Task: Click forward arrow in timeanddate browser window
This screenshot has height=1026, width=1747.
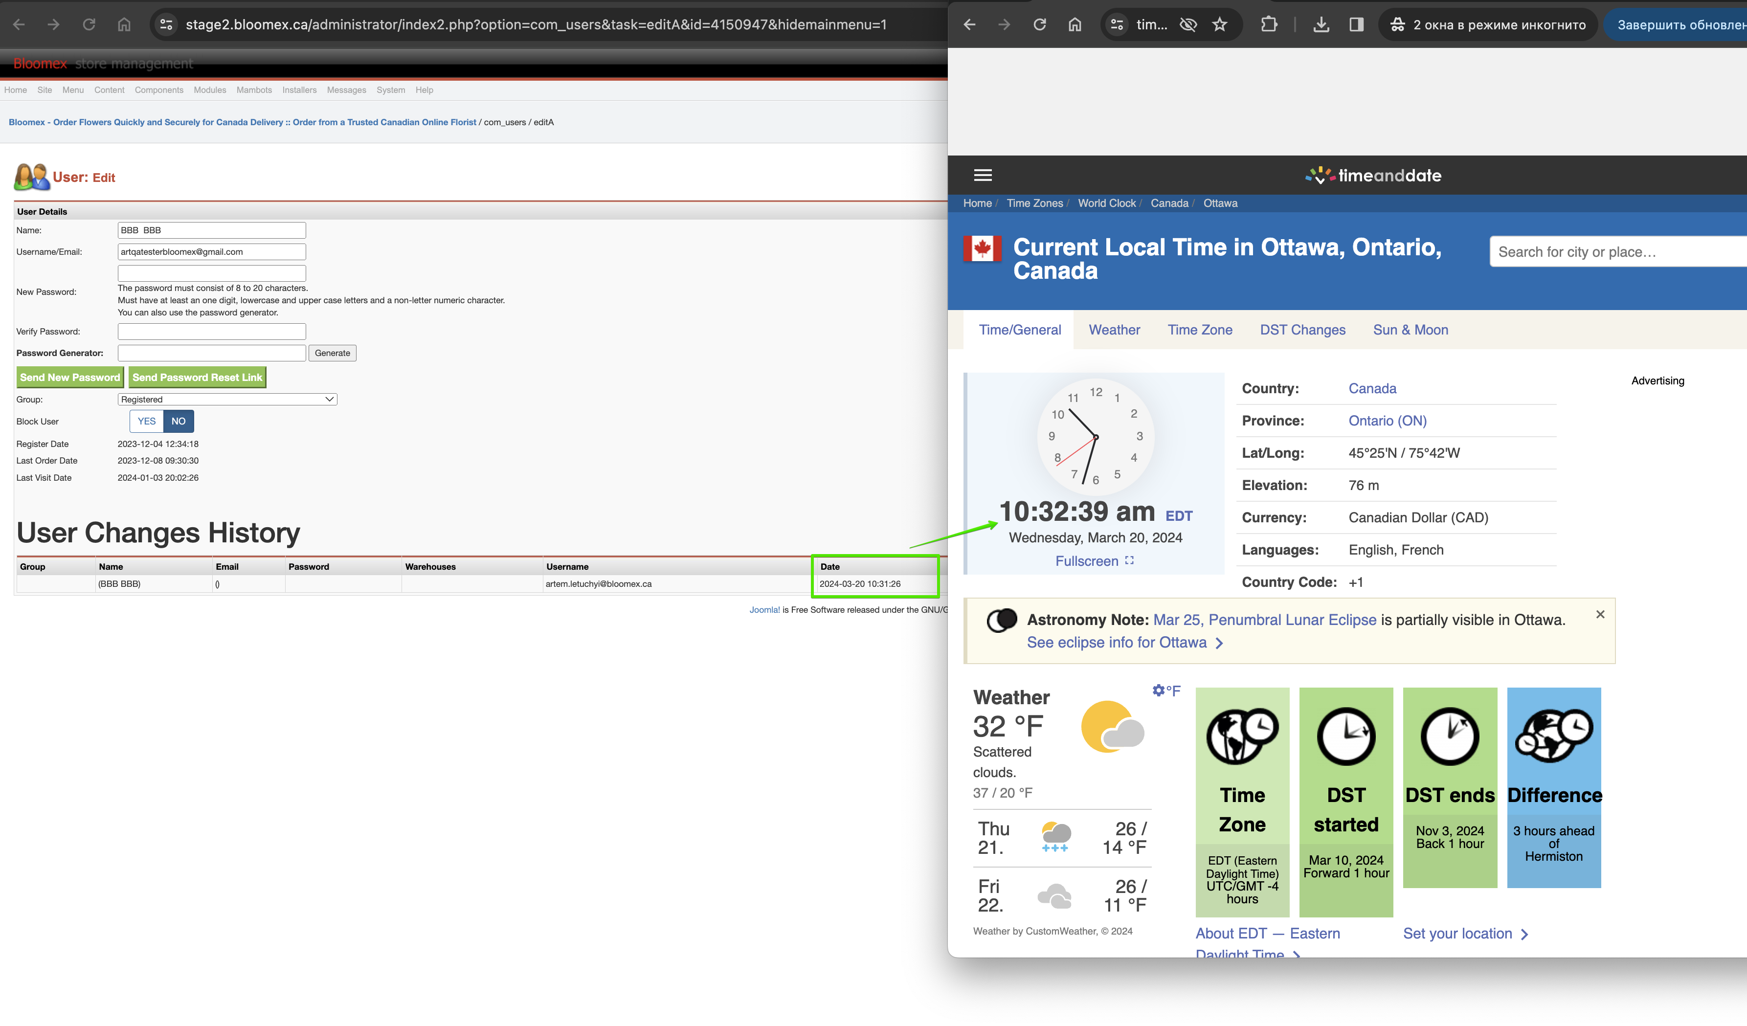Action: click(1004, 25)
